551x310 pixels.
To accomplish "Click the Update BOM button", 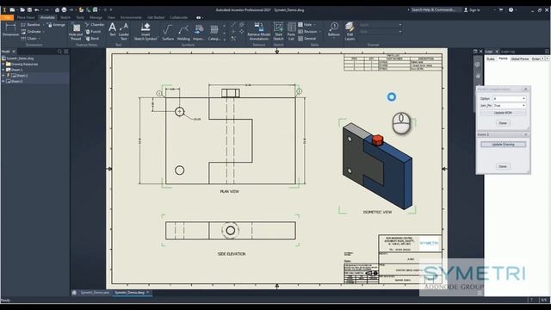I will click(503, 113).
